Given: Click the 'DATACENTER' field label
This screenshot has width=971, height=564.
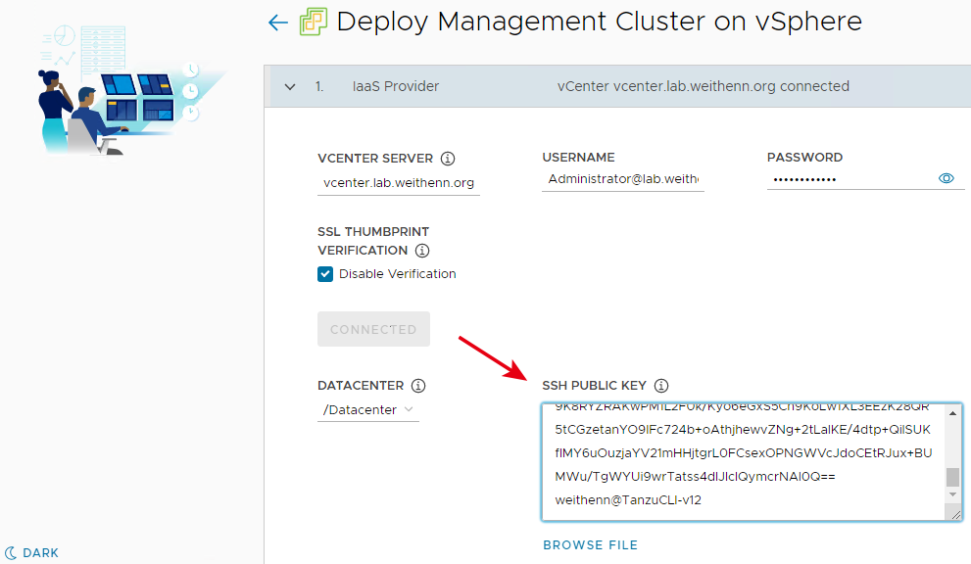Looking at the screenshot, I should click(361, 386).
